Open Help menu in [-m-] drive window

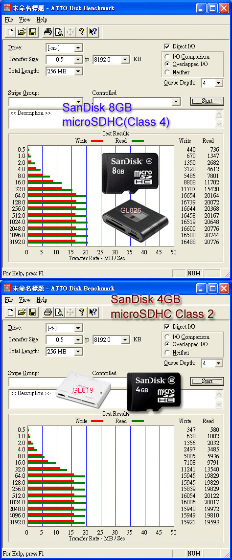[42, 20]
